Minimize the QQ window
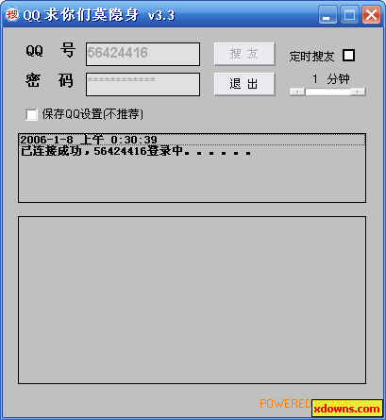This screenshot has height=420, width=386. coord(327,15)
